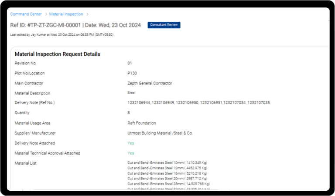Click the plot location value P130
This screenshot has width=335, height=196.
coord(132,73)
